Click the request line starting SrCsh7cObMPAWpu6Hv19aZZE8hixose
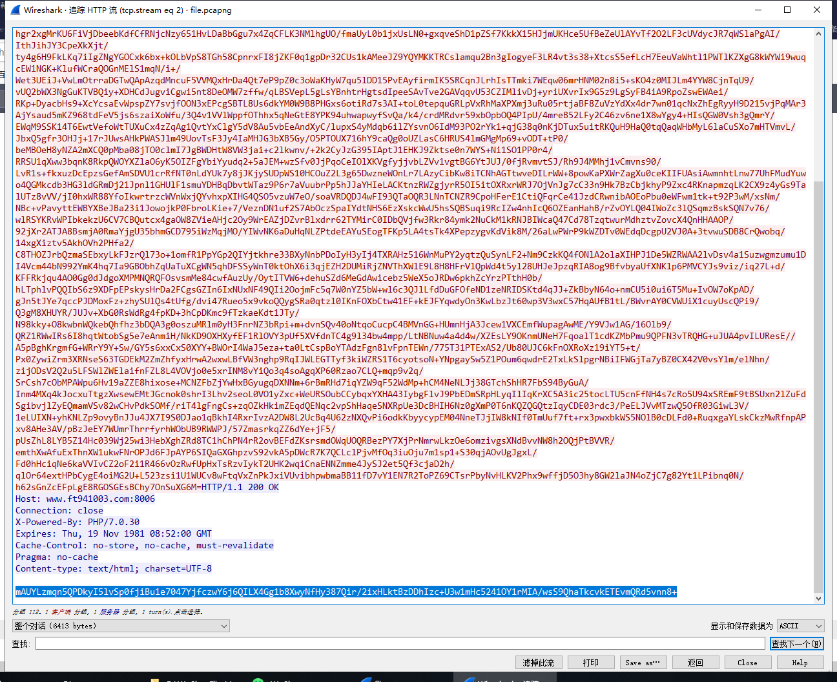The height and width of the screenshot is (682, 837). 302,382
